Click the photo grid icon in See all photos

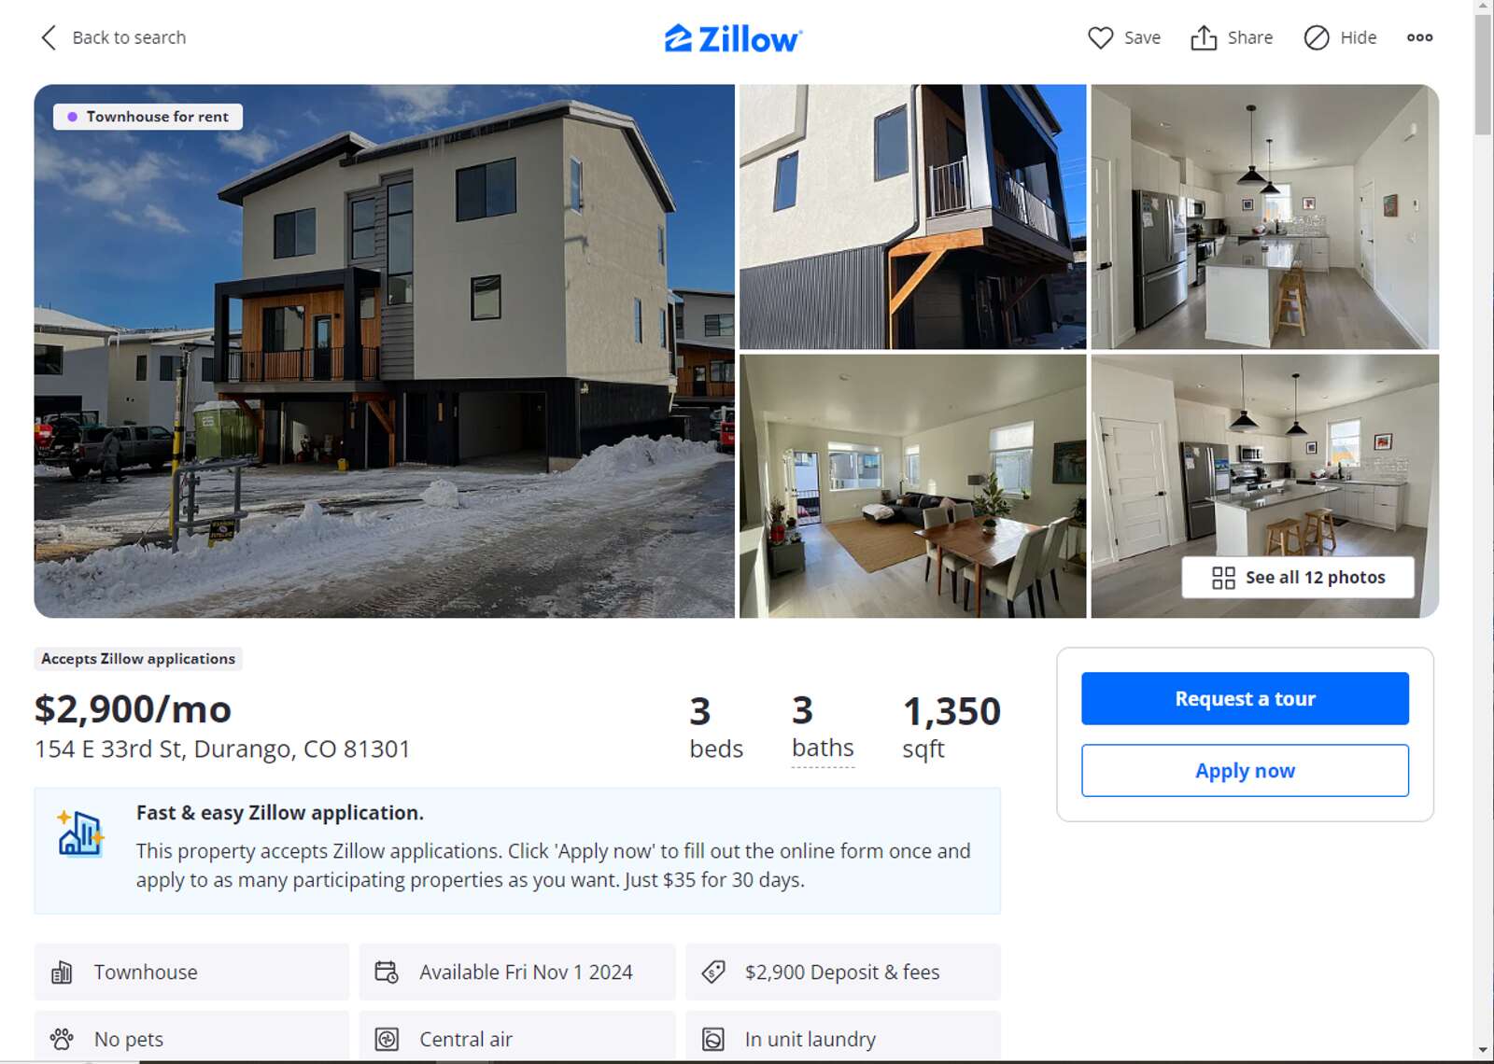pyautogui.click(x=1223, y=578)
